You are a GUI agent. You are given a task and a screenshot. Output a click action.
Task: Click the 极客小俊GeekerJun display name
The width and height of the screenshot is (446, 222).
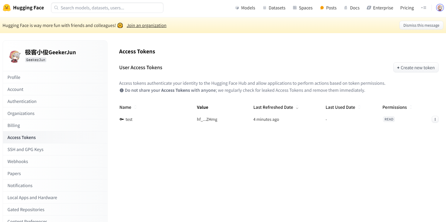[50, 52]
